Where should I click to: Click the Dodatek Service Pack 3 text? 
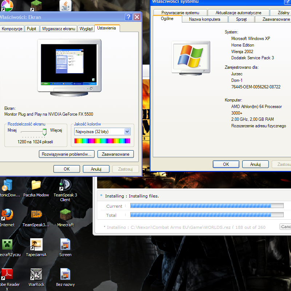pos(252,58)
